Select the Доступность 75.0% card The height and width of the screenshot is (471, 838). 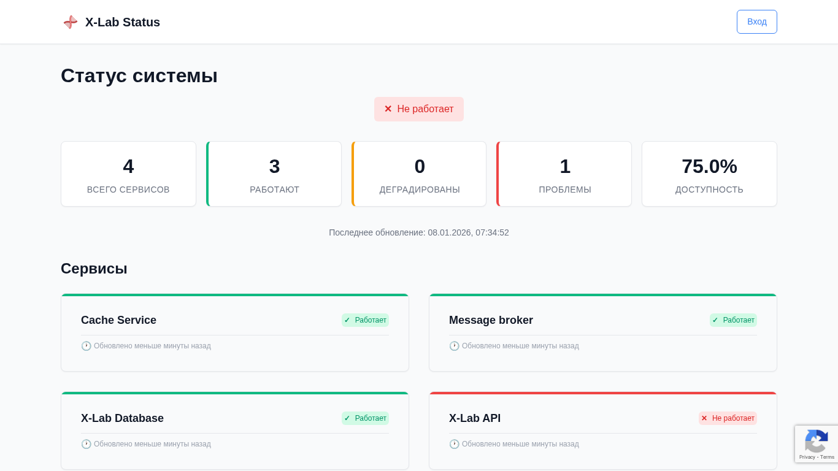(x=709, y=174)
